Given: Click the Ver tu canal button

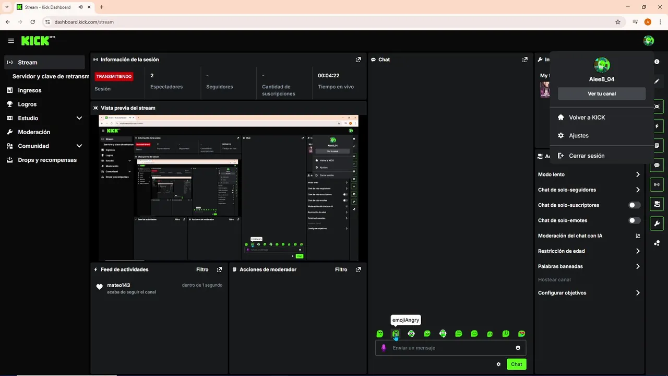Looking at the screenshot, I should pyautogui.click(x=602, y=93).
